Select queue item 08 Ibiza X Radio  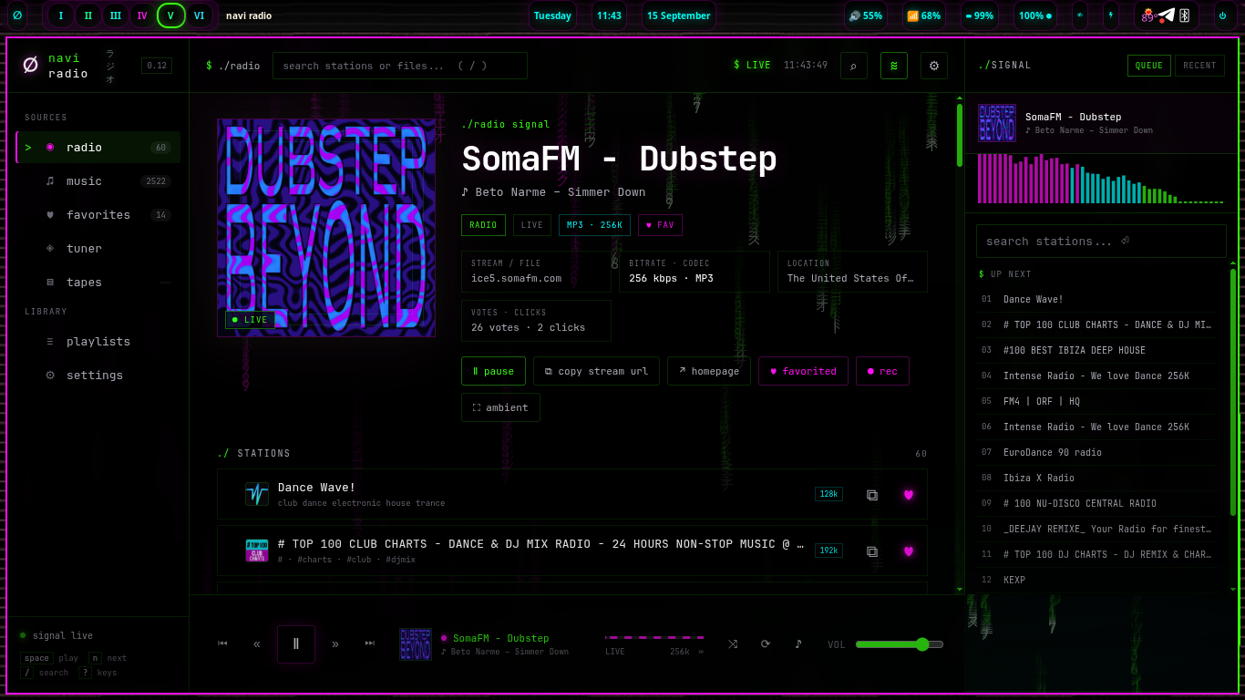click(x=1097, y=478)
